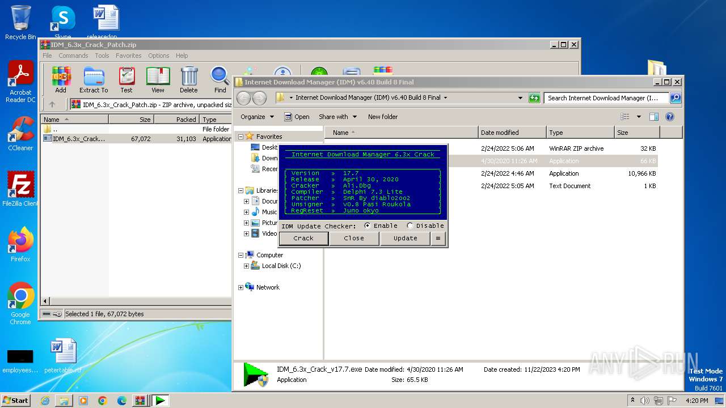This screenshot has width=726, height=408.
Task: Open the Recycle Bin desktop icon
Action: click(x=20, y=23)
